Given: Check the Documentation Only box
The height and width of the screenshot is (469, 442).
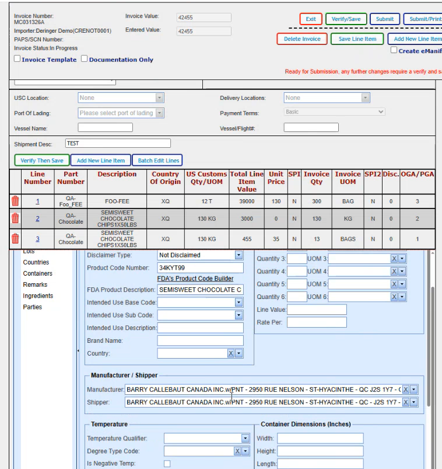Looking at the screenshot, I should tap(85, 59).
